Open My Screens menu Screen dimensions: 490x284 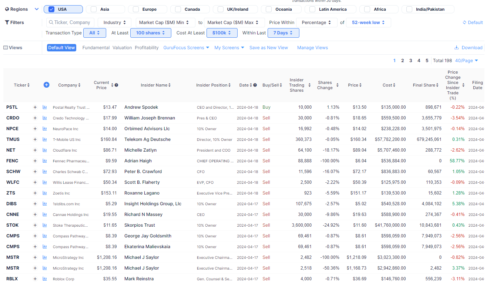[229, 48]
